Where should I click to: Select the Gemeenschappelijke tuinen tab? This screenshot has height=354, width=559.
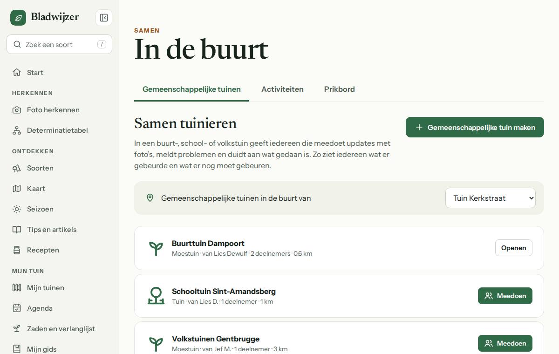(x=191, y=89)
